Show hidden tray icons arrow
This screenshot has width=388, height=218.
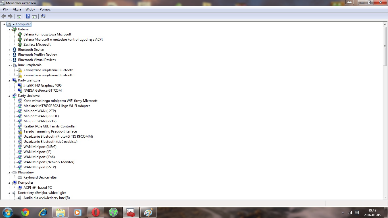(x=343, y=213)
